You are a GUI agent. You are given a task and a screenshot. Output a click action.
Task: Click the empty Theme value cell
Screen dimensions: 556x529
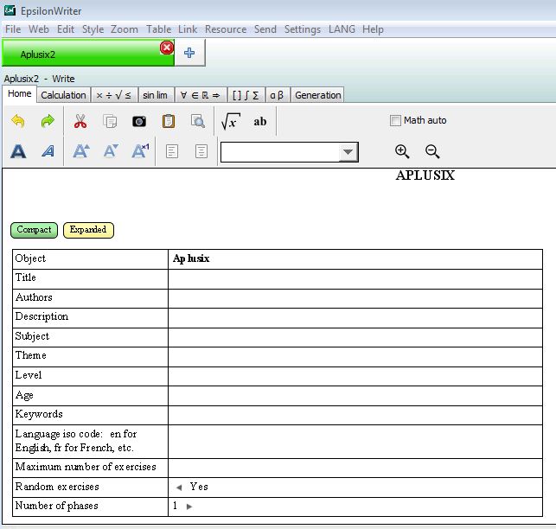(355, 357)
